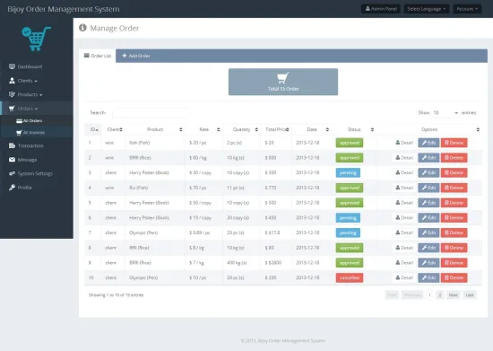Sort table by Total Price column
This screenshot has height=351, width=493.
click(x=276, y=129)
